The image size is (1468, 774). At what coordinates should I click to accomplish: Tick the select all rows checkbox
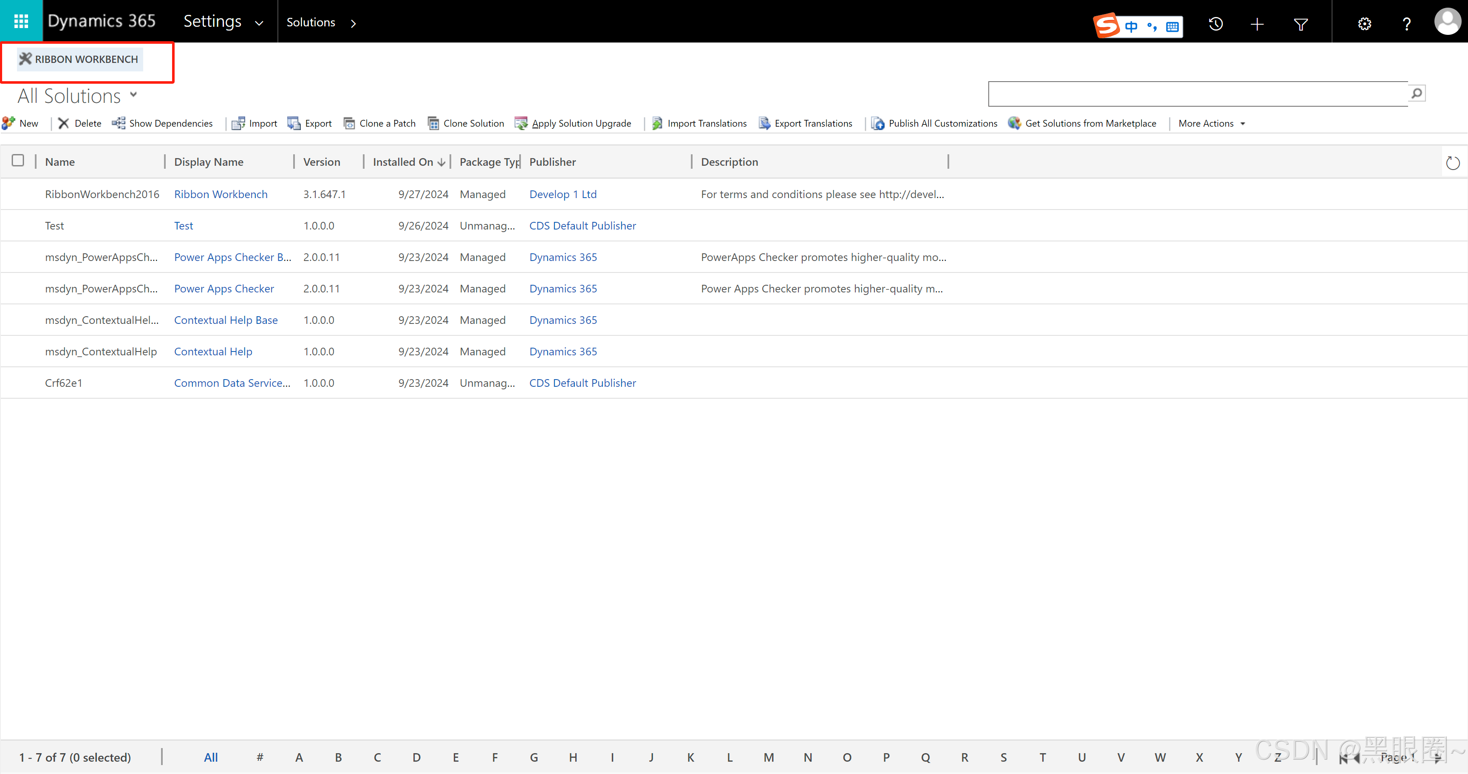[18, 161]
